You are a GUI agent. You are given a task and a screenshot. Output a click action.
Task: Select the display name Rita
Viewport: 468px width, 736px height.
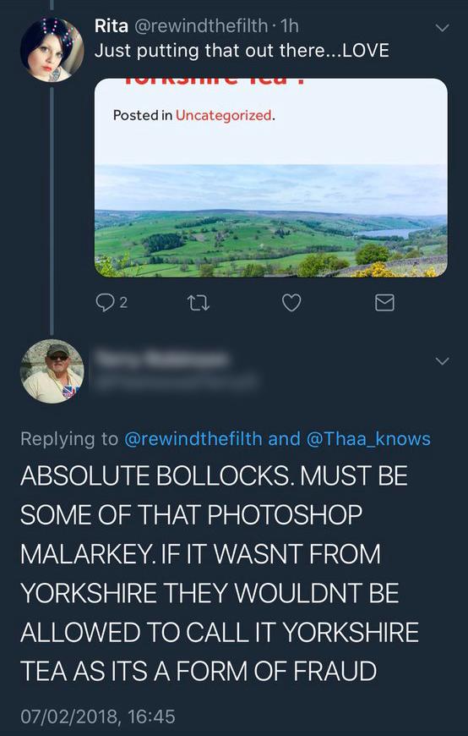click(x=112, y=26)
